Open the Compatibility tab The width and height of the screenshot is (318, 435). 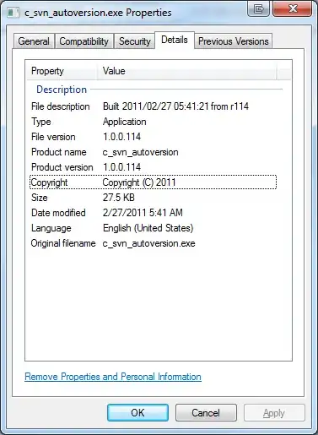[84, 41]
